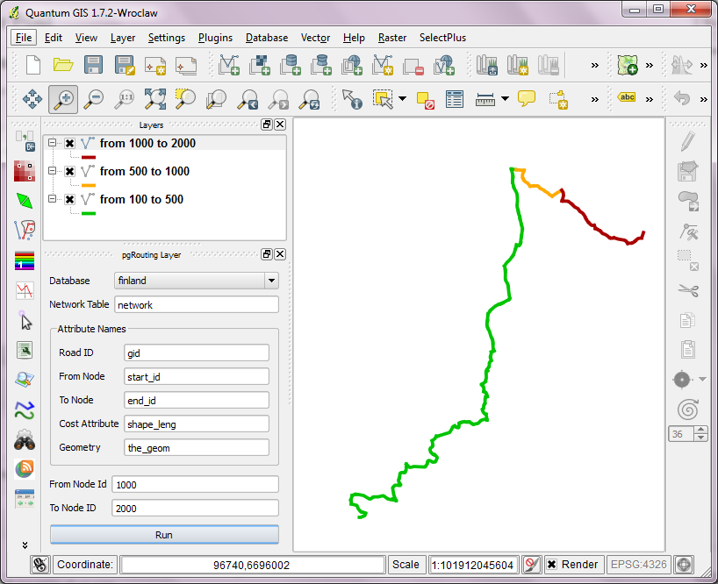The width and height of the screenshot is (718, 584).
Task: Open the Database dropdown showing finland
Action: coord(197,281)
